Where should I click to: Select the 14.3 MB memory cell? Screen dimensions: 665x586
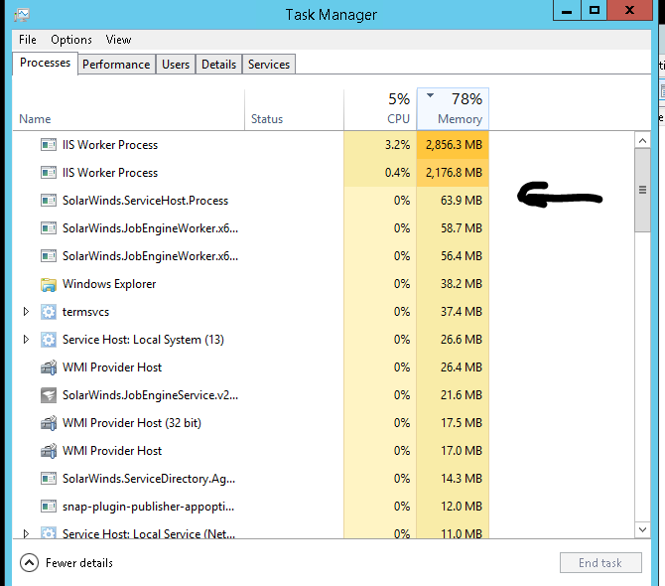click(x=453, y=479)
